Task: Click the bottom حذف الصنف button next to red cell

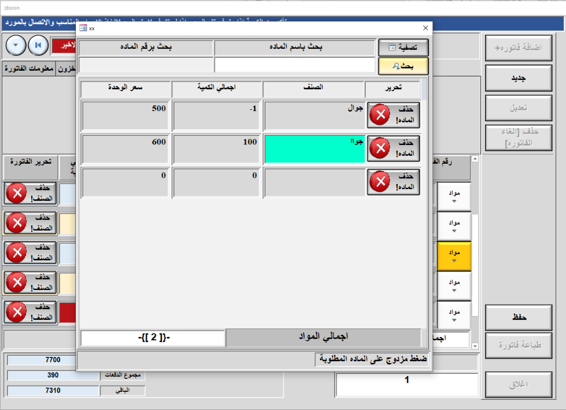Action: [31, 312]
